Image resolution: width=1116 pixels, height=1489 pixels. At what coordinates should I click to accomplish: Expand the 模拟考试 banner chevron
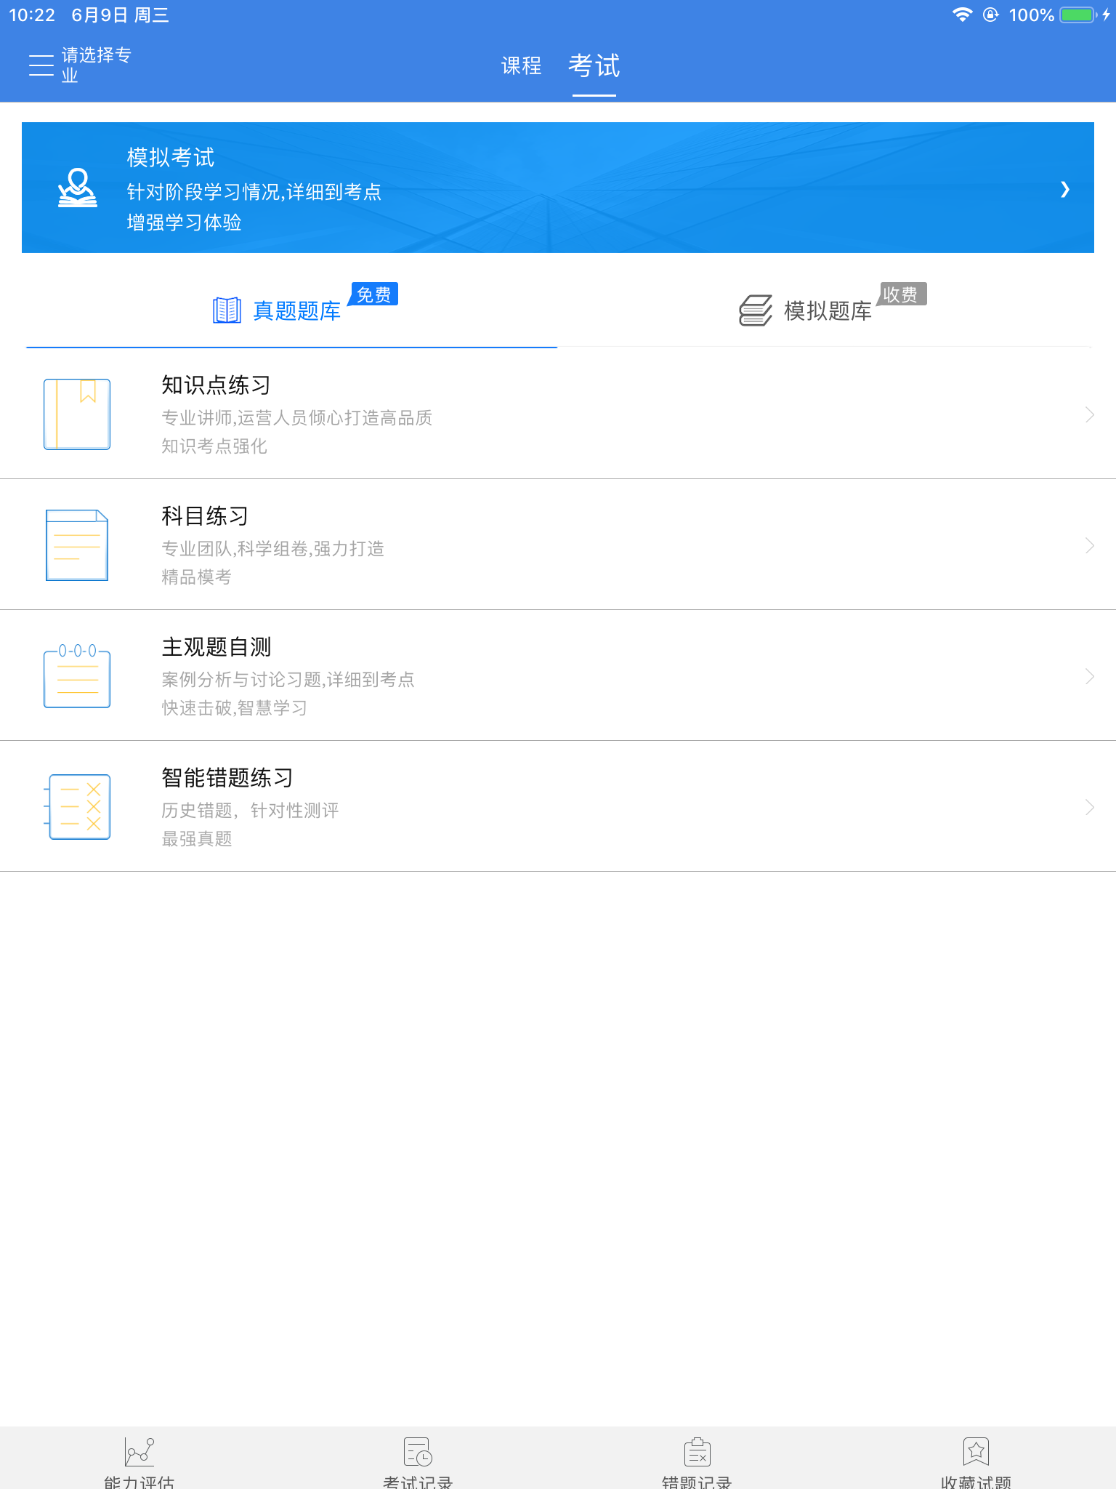[x=1064, y=189]
